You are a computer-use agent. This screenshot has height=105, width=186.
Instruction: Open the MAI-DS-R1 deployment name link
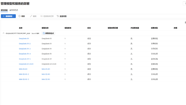coord(23,69)
